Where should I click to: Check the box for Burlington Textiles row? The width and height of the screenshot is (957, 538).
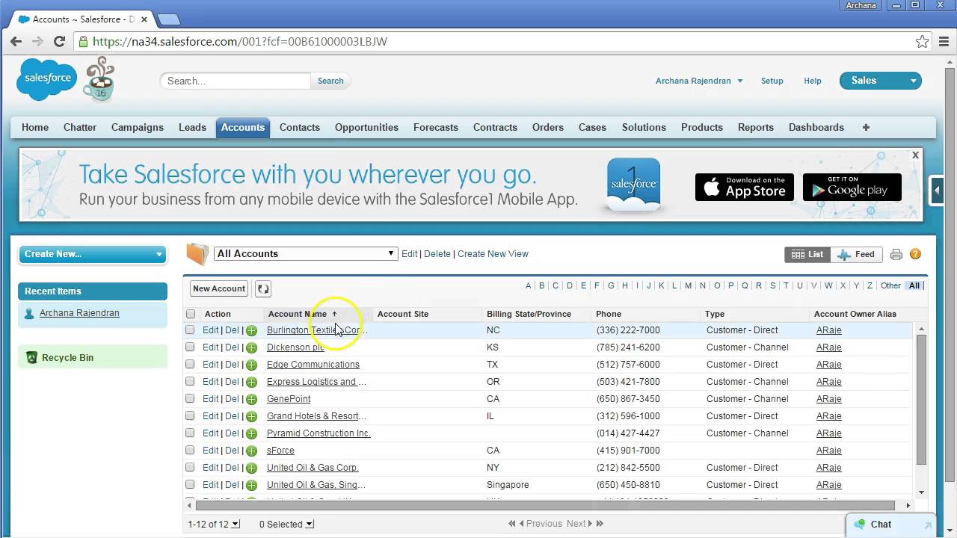click(x=190, y=330)
